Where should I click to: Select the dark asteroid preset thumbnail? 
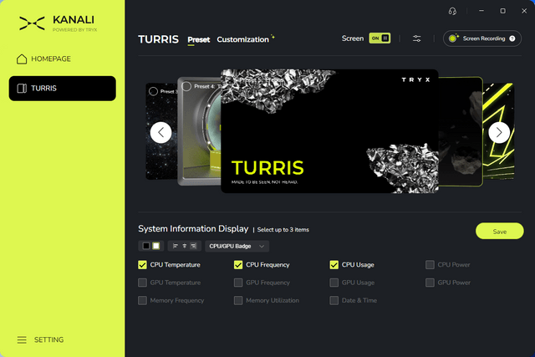pos(461,132)
